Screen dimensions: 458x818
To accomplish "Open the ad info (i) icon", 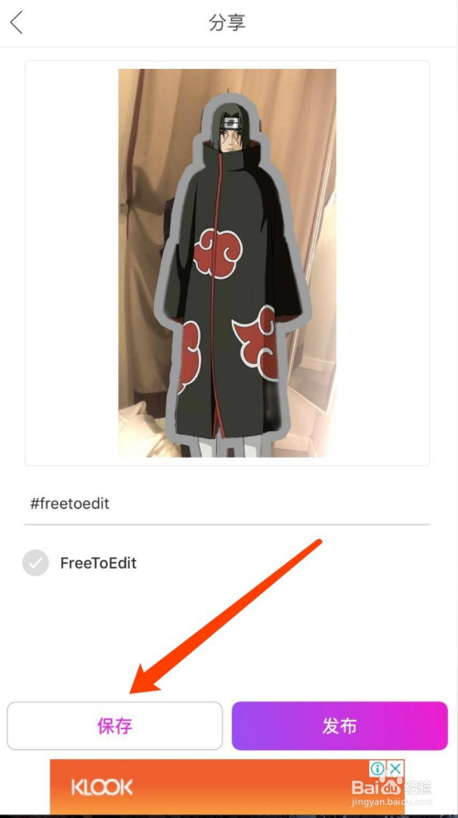I will 378,768.
